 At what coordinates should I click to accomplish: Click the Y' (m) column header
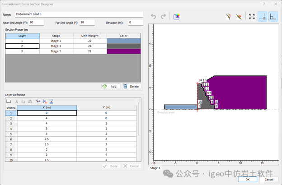click(x=106, y=107)
